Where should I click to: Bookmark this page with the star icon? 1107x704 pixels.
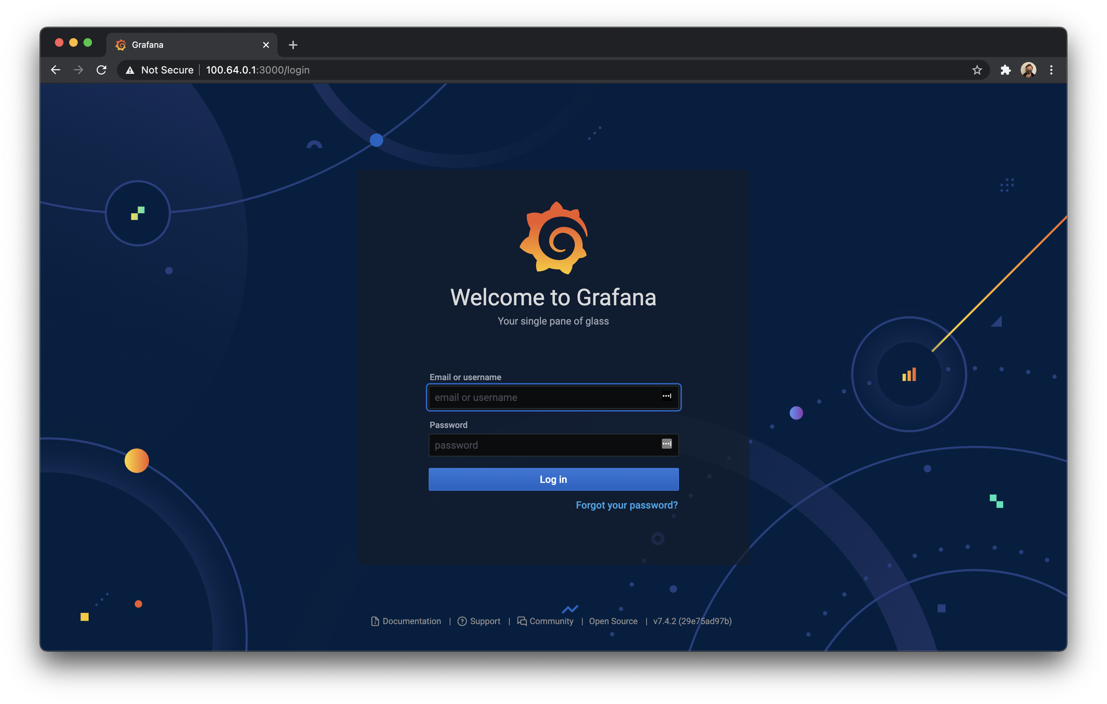point(977,70)
